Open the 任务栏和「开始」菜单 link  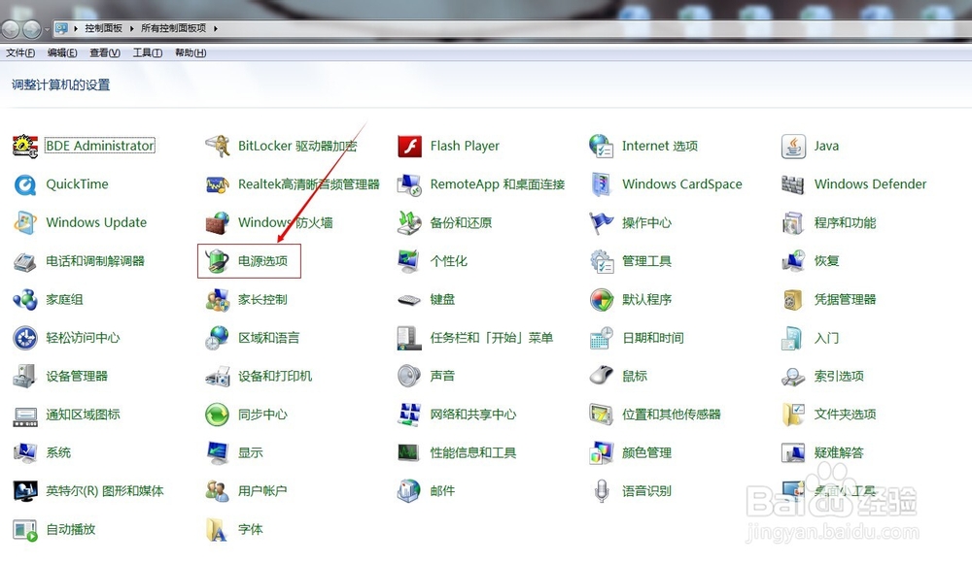tap(492, 338)
